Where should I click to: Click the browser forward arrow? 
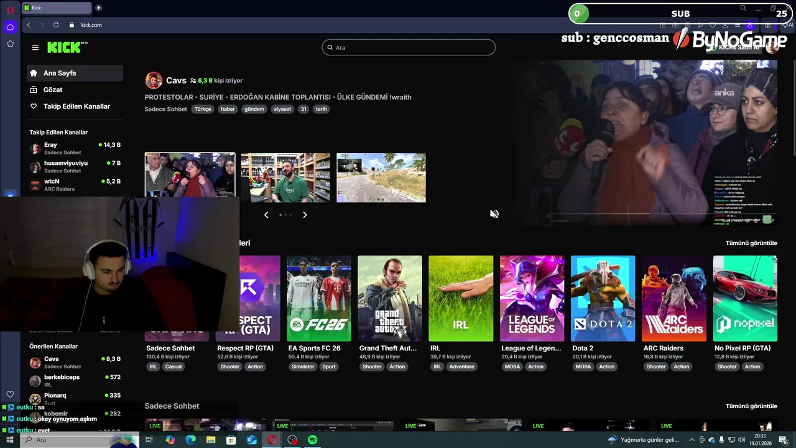tap(42, 25)
